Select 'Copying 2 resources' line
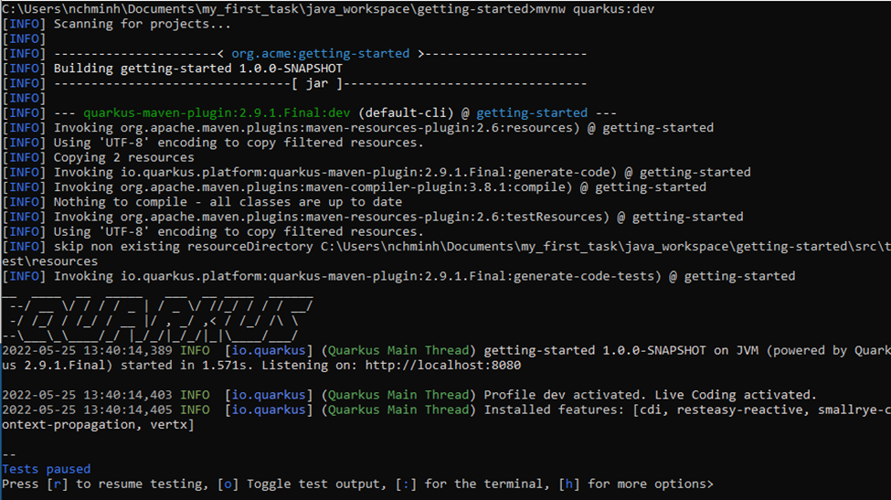 coord(124,157)
